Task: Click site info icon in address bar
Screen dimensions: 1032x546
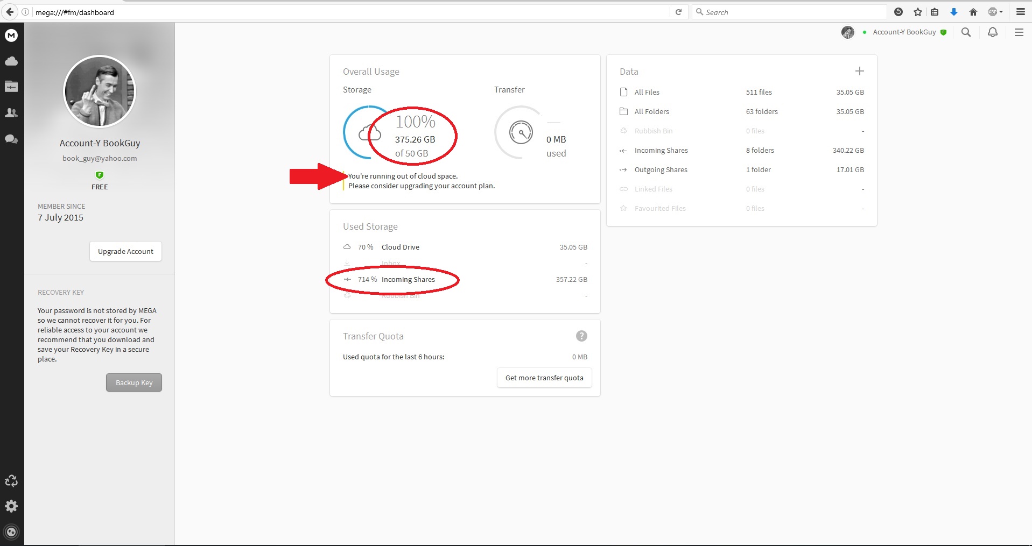Action: 25,12
